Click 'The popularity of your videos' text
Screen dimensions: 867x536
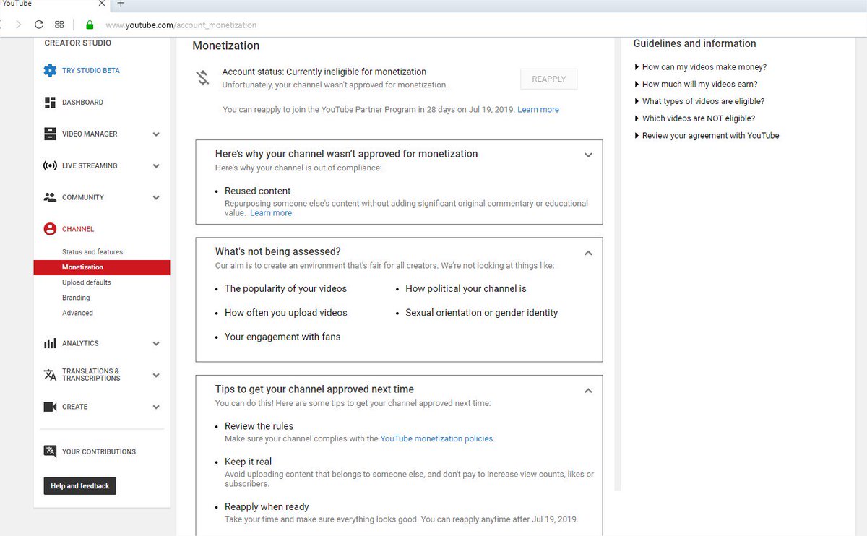coord(285,288)
